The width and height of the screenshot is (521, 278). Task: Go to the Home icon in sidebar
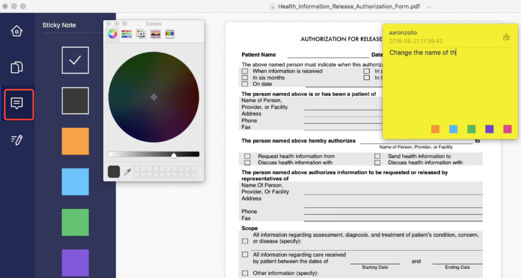tap(17, 31)
